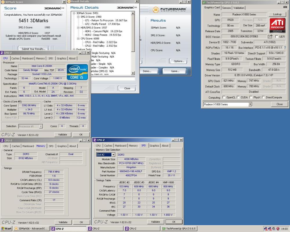
Task: Select HDR2 - Deep Freeze result row
Action: (x=103, y=35)
